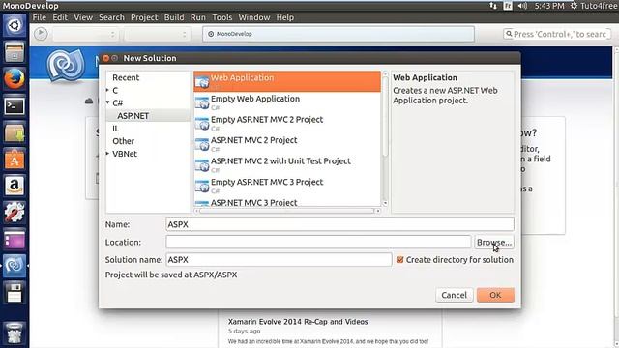Open the Run menu
The width and height of the screenshot is (619, 348).
pos(197,17)
